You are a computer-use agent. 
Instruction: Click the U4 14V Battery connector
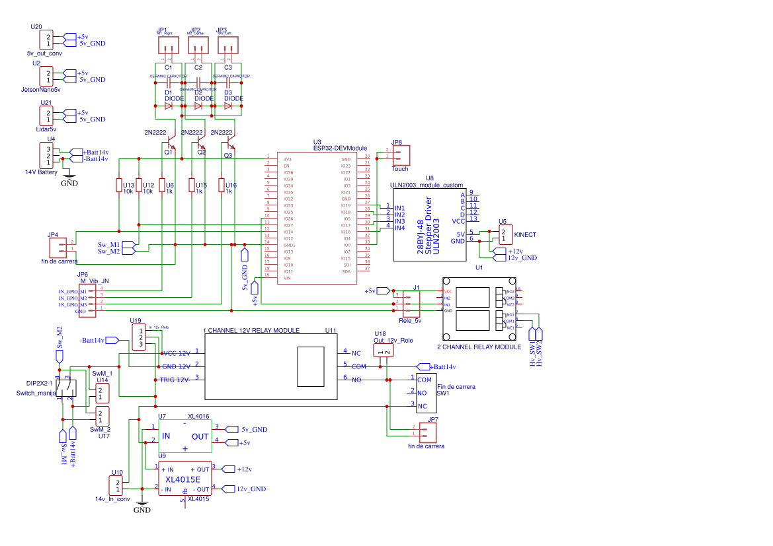[50, 156]
